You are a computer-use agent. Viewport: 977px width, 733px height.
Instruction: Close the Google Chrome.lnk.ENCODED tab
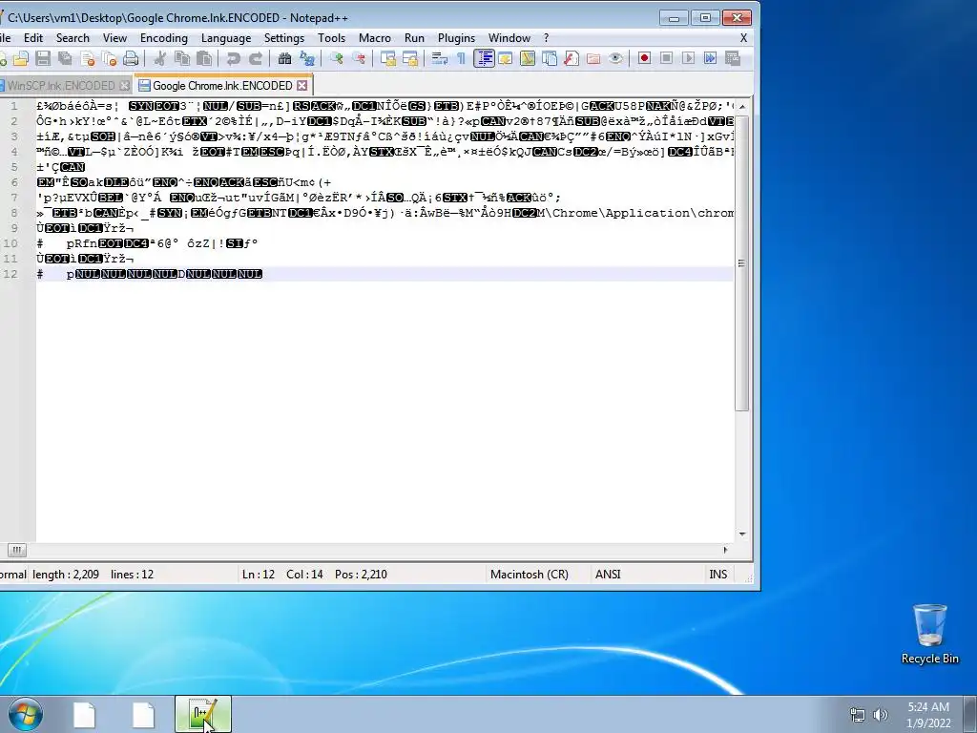point(302,85)
